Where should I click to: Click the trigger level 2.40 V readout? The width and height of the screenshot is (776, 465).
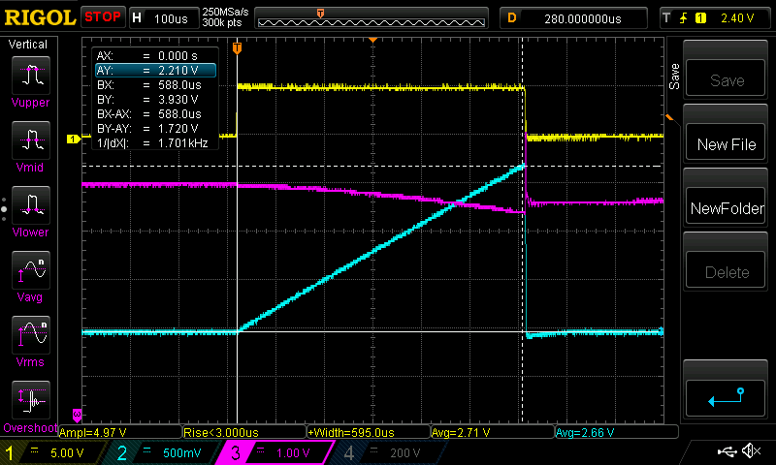click(715, 17)
